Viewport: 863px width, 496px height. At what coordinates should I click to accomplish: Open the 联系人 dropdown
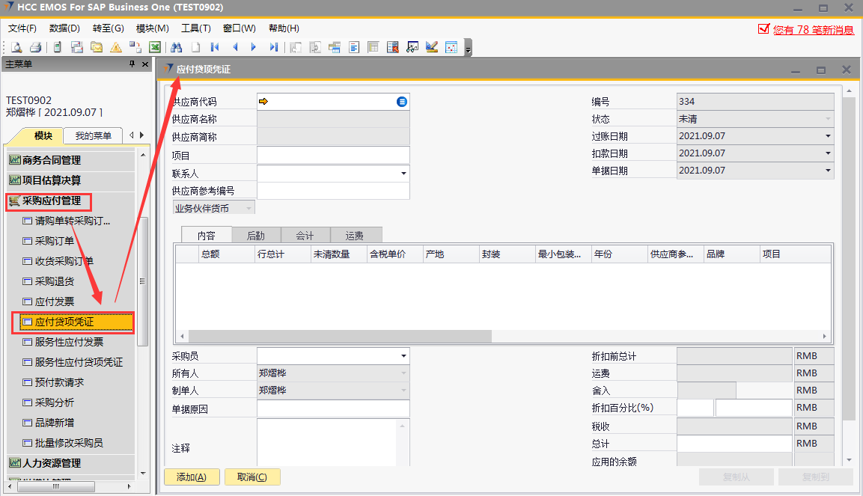[403, 174]
